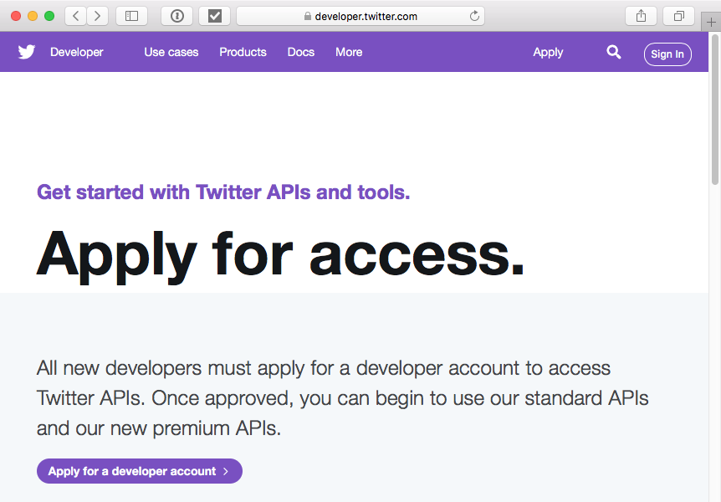Open a new tab with plus button
The width and height of the screenshot is (721, 502).
(x=711, y=22)
